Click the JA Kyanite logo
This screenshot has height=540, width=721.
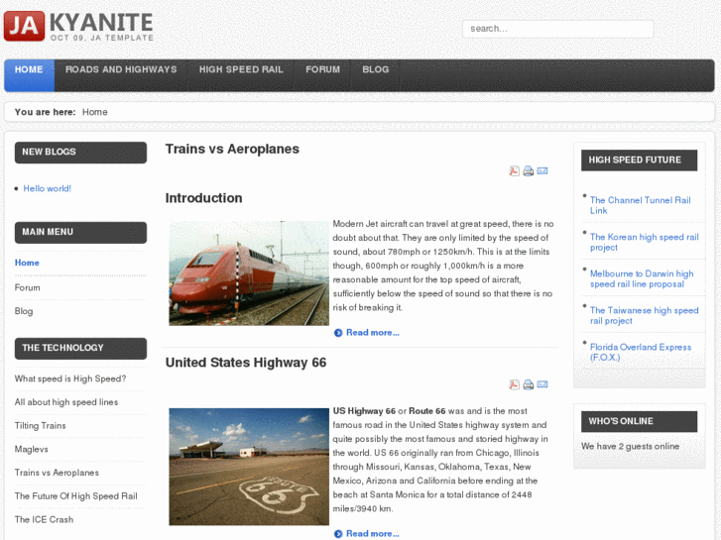point(78,26)
